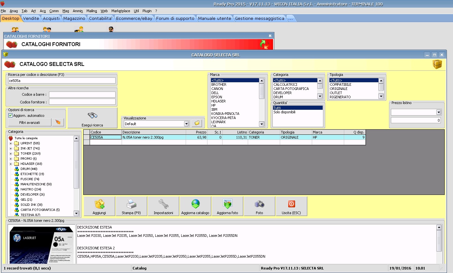Viewport: 453px width, 273px height.
Task: Open the Foto camera button
Action: [259, 206]
